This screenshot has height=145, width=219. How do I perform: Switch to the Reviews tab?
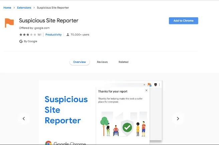tap(102, 62)
